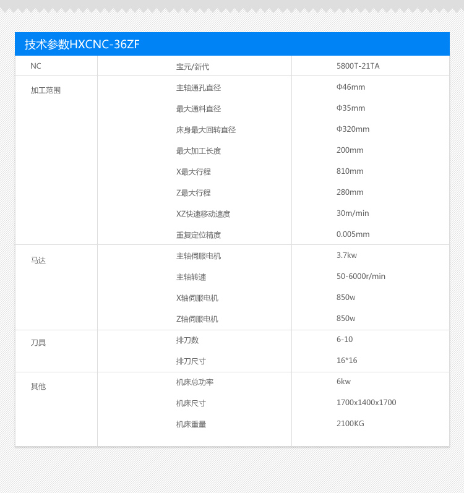The height and width of the screenshot is (493, 464).
Task: Click the 刀具 category label
Action: [x=38, y=343]
